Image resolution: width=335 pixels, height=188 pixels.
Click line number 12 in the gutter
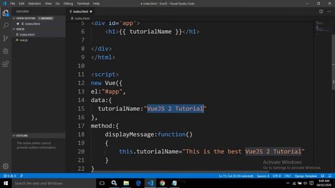(81, 83)
